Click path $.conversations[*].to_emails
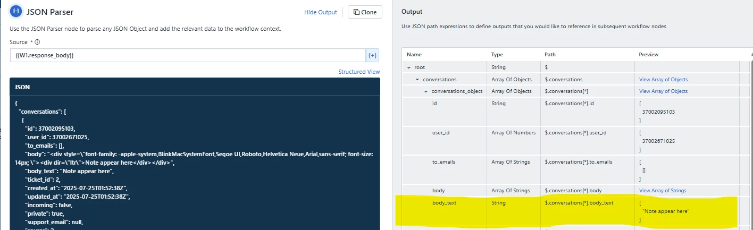The image size is (753, 230). pos(578,161)
